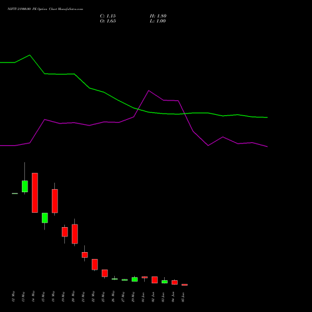Click the tall red candle above 14 May
Image resolution: width=312 pixels, height=312 pixels.
(35, 193)
